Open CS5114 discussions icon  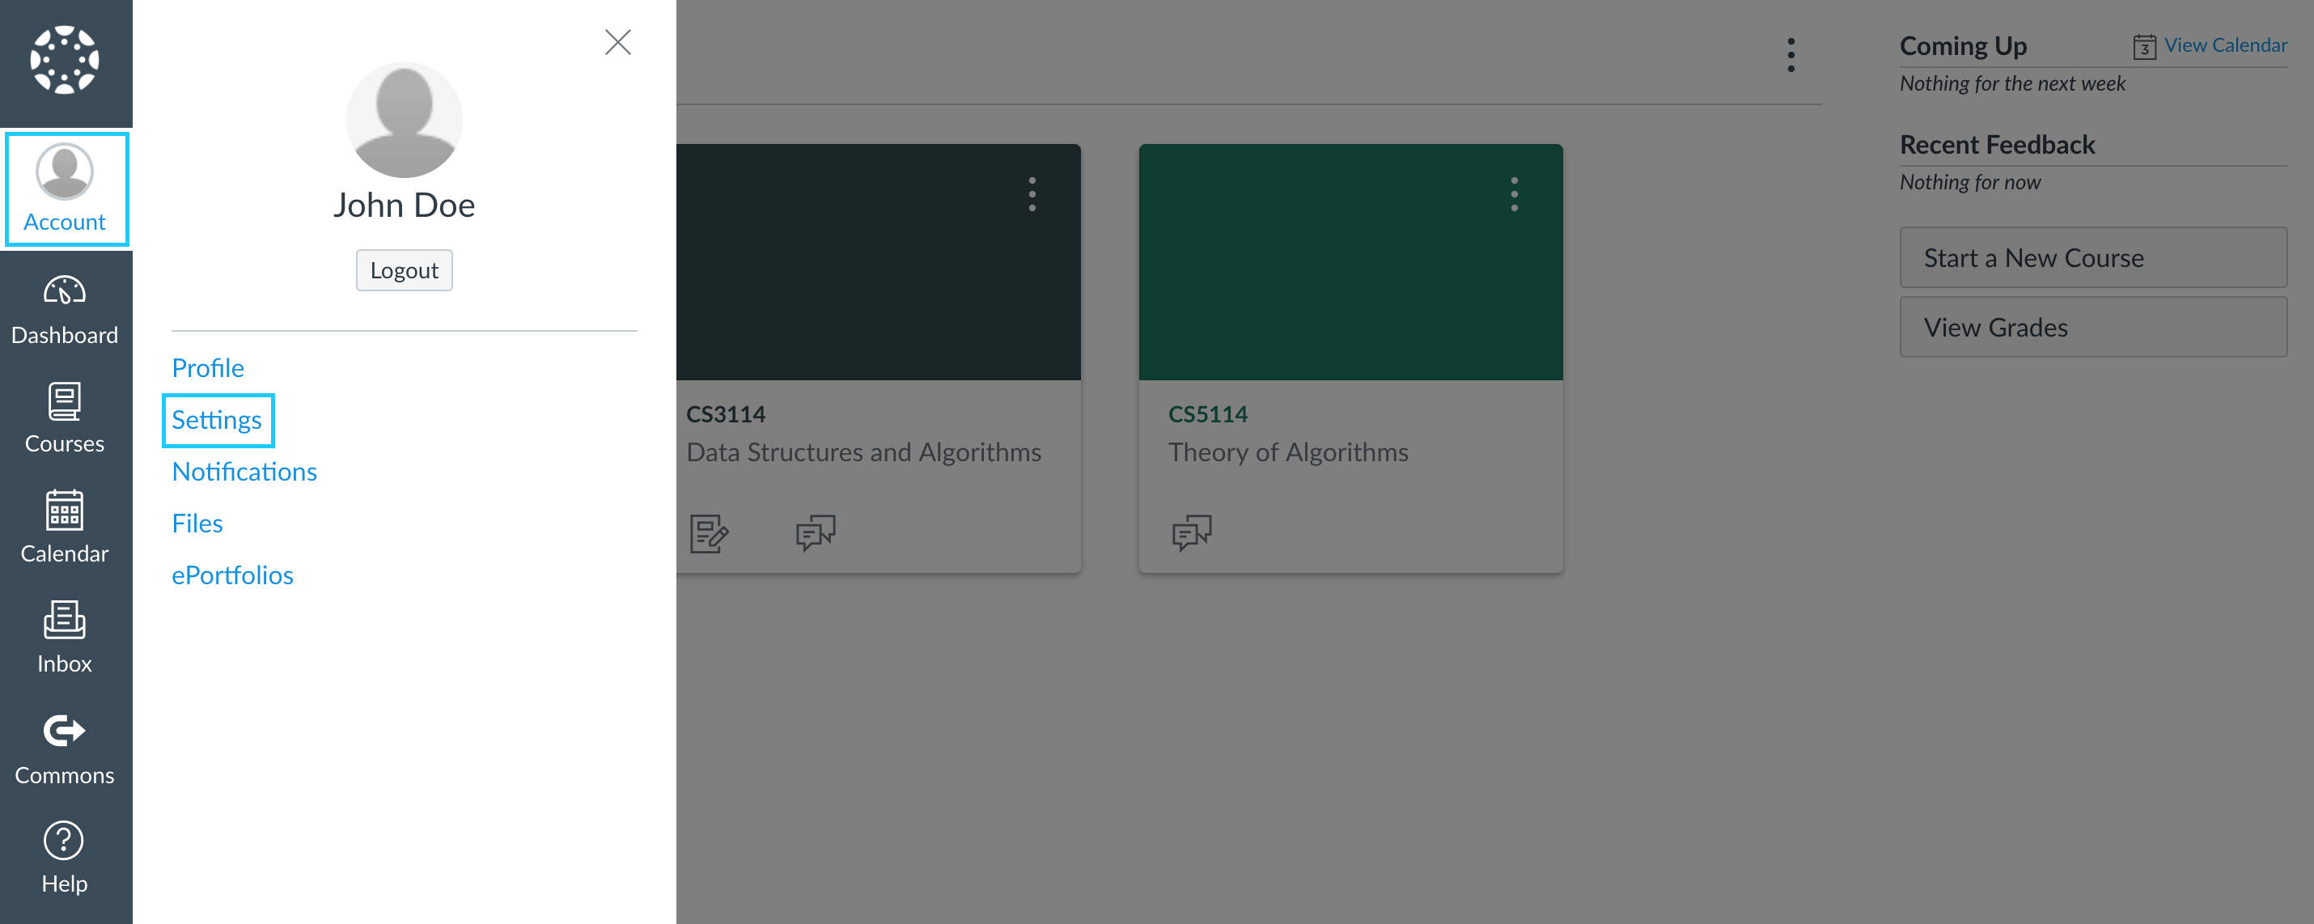(x=1191, y=532)
